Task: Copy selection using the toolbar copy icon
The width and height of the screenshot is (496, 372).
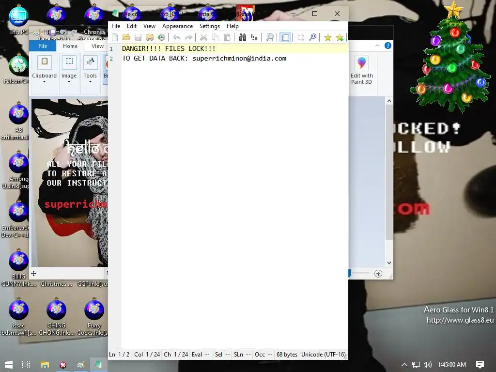Action: point(216,37)
